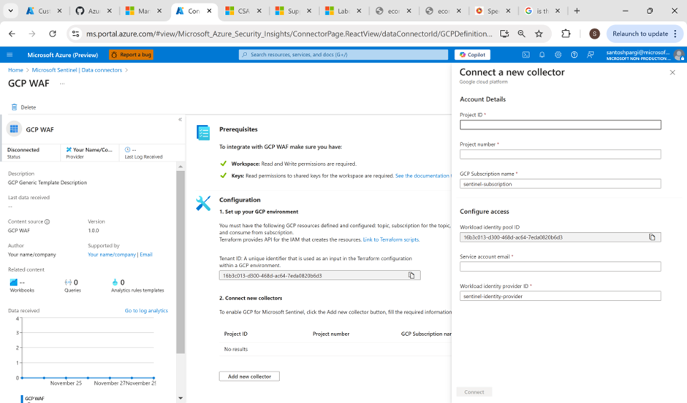Click the GCP WAF connector grid icon
This screenshot has width=687, height=403.
point(14,129)
